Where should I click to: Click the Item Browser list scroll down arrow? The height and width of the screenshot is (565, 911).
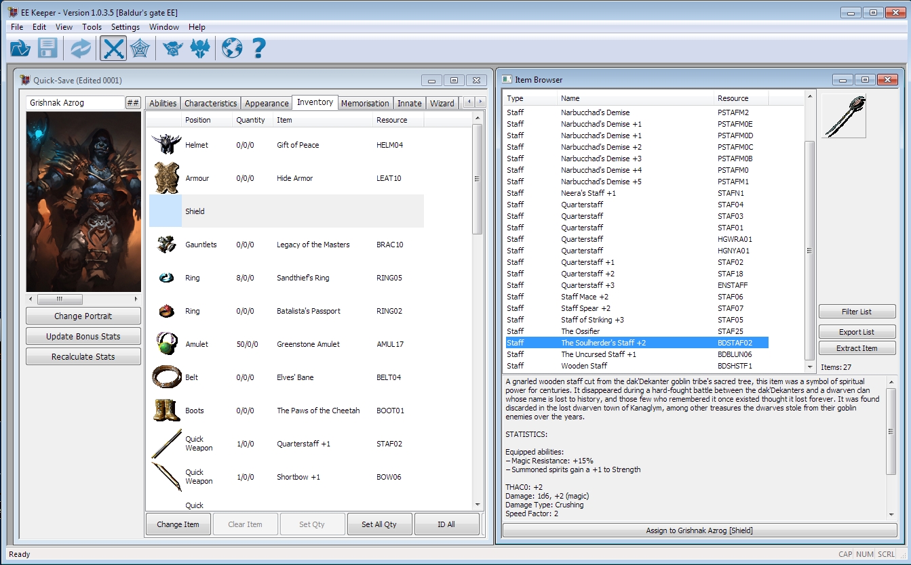tap(809, 367)
